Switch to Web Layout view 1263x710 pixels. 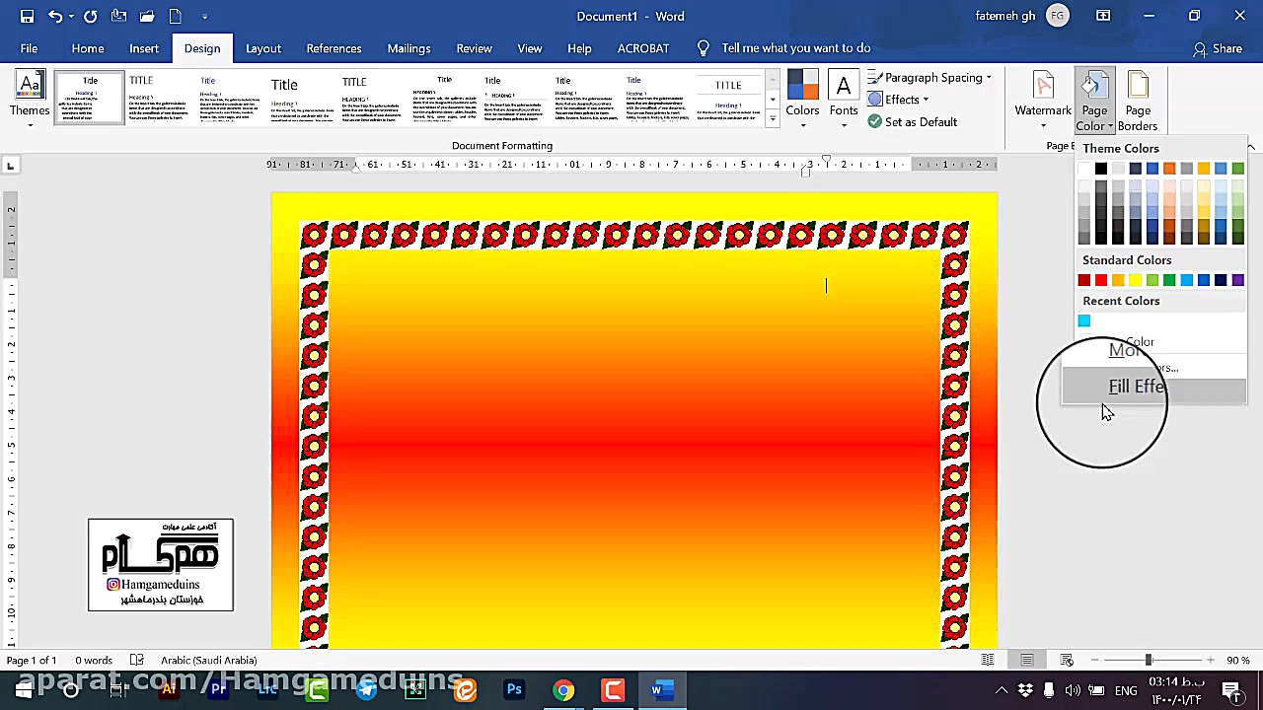coord(1067,660)
